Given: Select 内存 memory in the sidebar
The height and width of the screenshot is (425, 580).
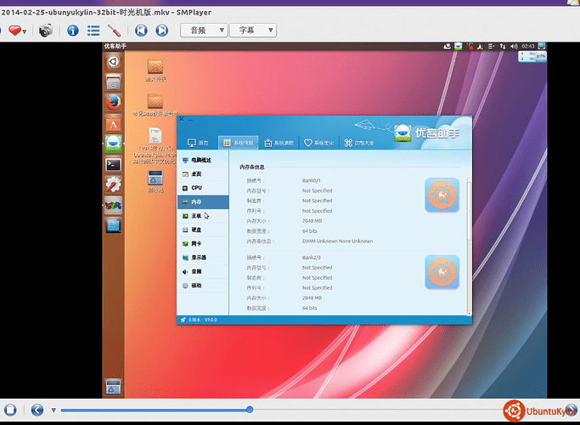Looking at the screenshot, I should click(203, 202).
